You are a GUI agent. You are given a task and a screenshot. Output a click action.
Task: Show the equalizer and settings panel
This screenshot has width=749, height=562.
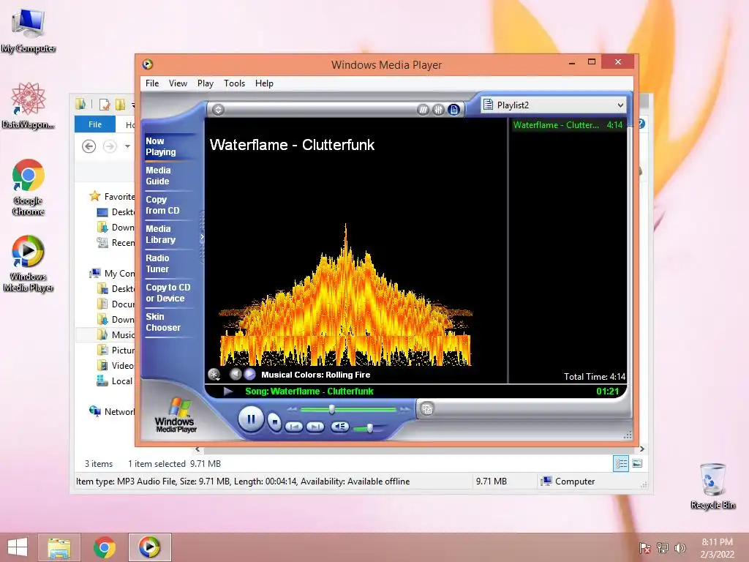pos(438,110)
